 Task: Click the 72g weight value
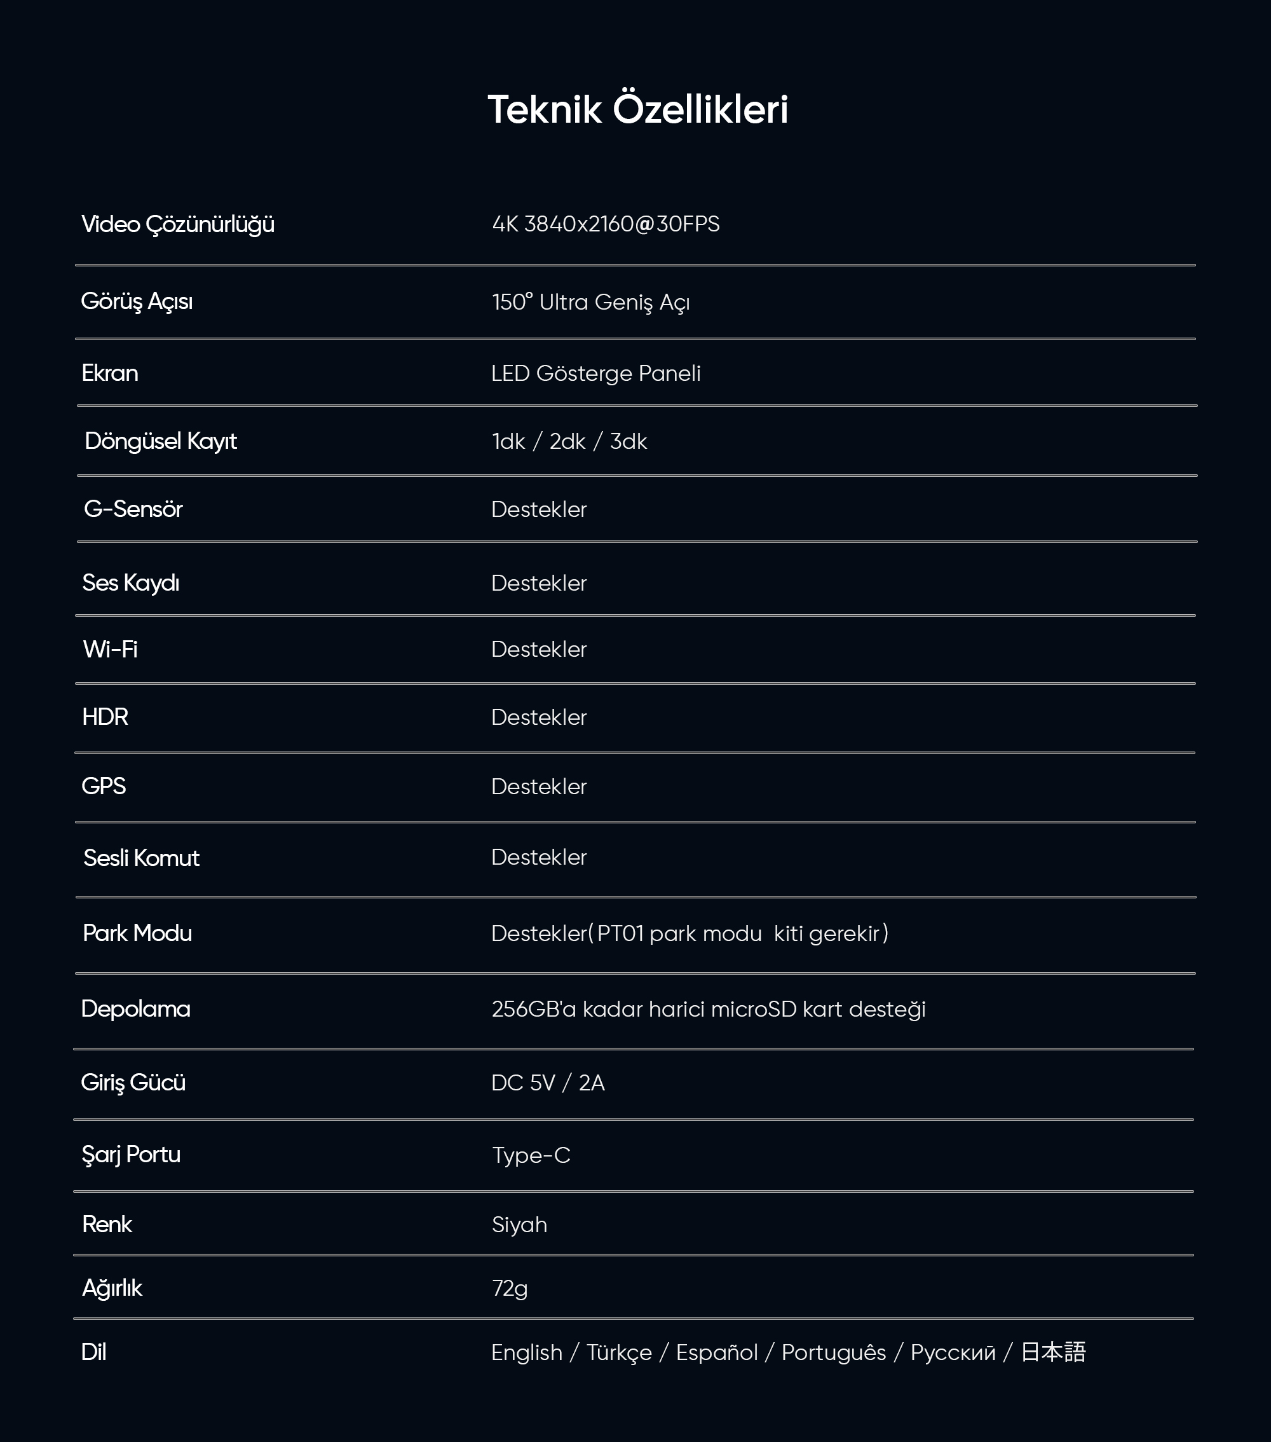point(510,1288)
